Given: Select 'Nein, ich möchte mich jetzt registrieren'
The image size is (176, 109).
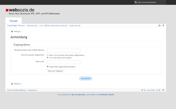Looking at the screenshot, I should pos(48,55).
